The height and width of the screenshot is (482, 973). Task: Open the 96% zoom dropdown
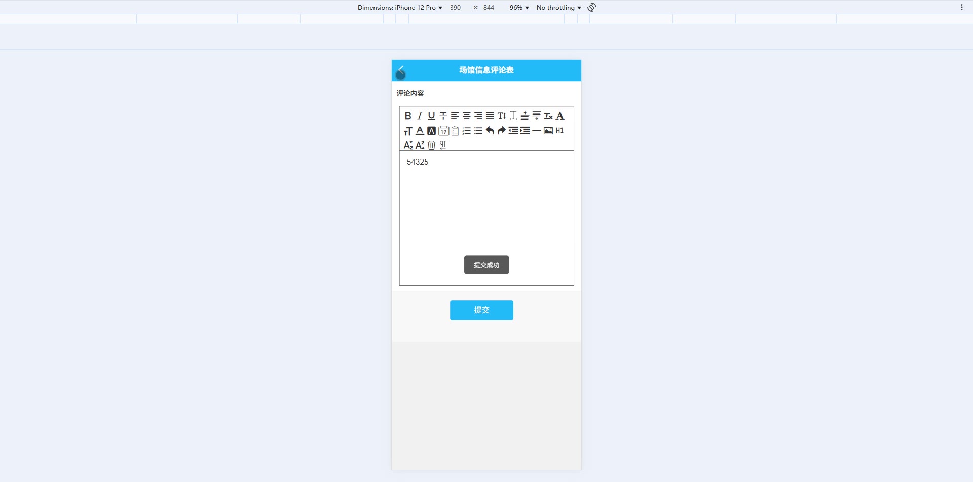point(519,7)
